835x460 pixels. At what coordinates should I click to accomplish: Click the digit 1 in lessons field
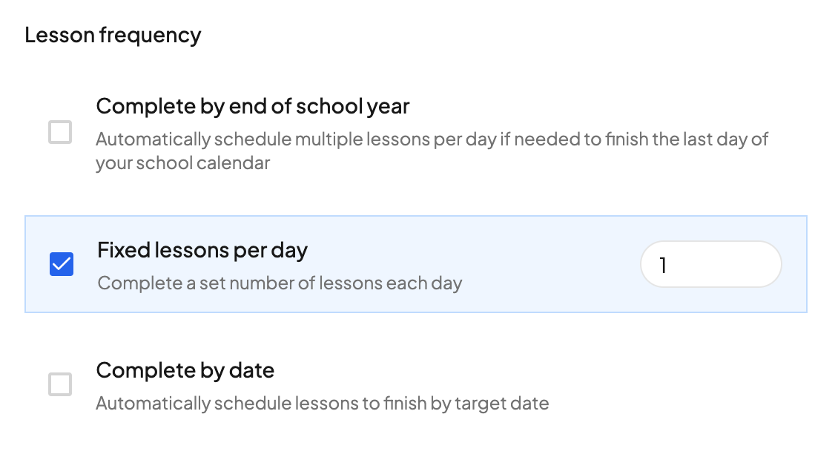click(663, 265)
